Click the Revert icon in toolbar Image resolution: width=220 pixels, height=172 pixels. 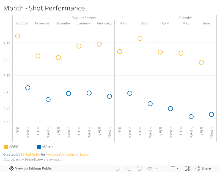[x=139, y=168]
